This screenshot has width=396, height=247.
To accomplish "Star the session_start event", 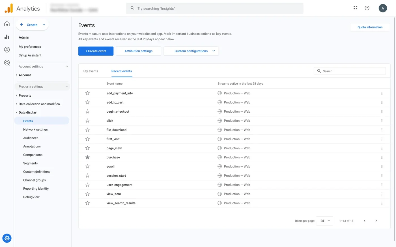I will pyautogui.click(x=87, y=176).
